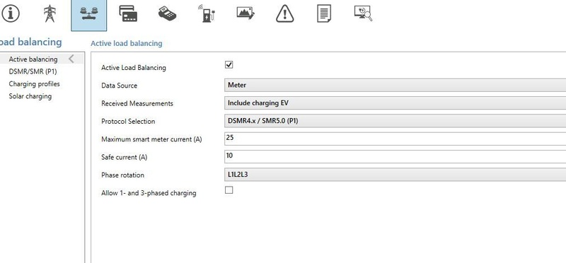This screenshot has width=566, height=263.
Task: Click the Phase rotation label
Action: coord(122,175)
